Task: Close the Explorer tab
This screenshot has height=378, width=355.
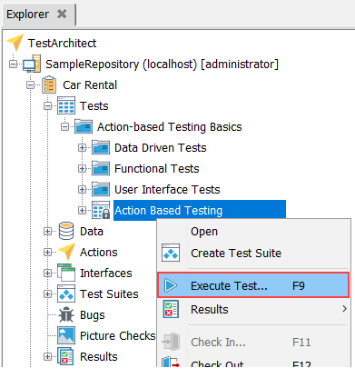Action: click(x=62, y=14)
